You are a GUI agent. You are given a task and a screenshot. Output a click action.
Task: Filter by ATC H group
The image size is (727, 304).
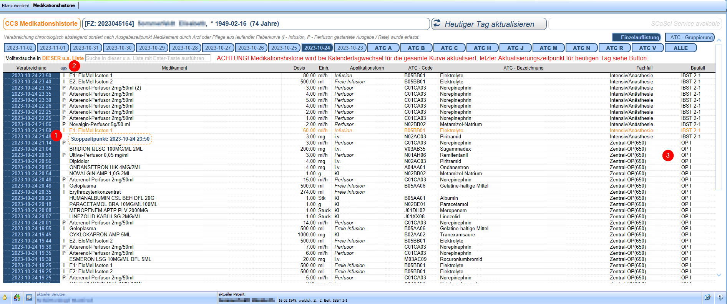[x=482, y=48]
